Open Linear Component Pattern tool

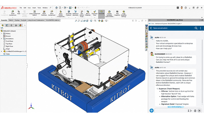pyautogui.click(x=34, y=13)
